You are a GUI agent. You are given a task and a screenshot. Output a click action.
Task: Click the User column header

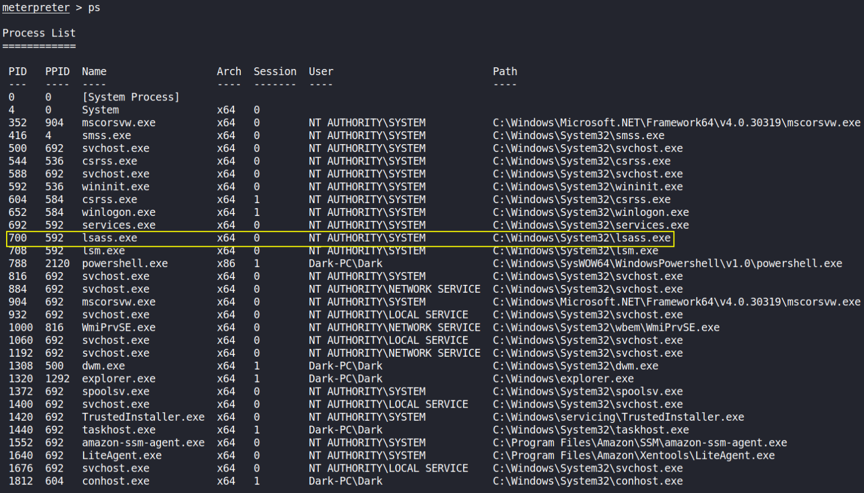(321, 71)
